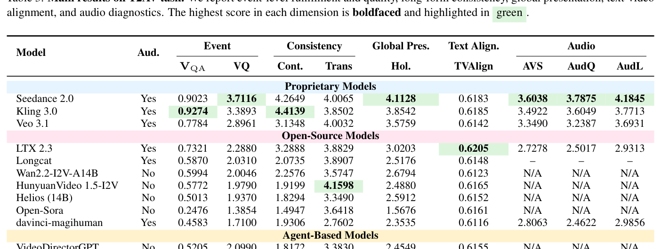Click the value 2.8063 in AVS column
This screenshot has height=249, width=661.
(x=532, y=223)
